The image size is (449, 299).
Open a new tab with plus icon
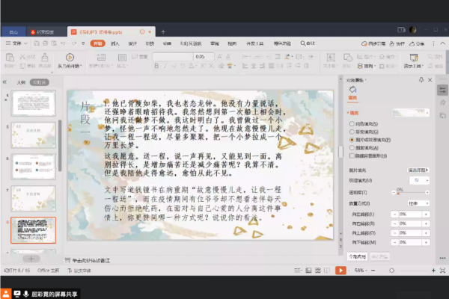coord(163,31)
